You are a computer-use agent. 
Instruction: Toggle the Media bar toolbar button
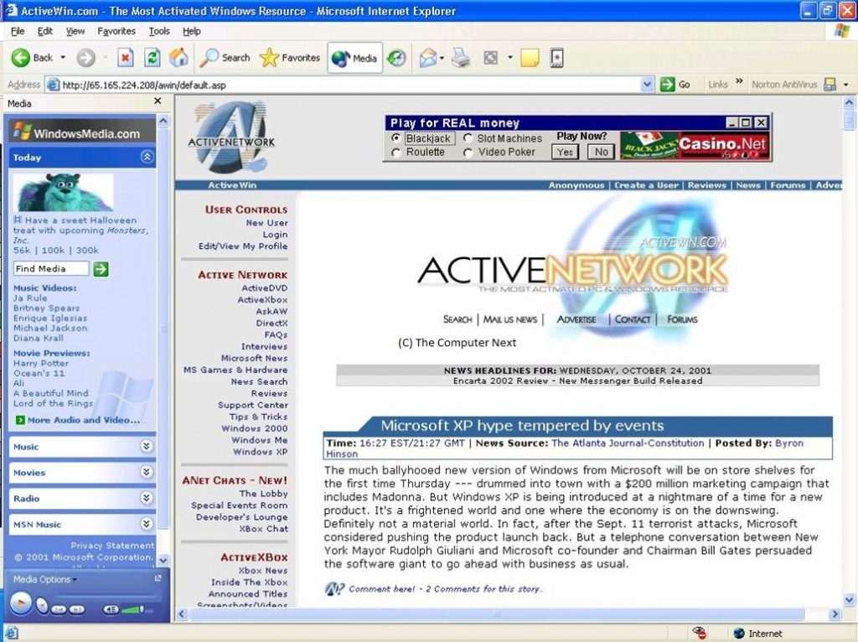[354, 58]
